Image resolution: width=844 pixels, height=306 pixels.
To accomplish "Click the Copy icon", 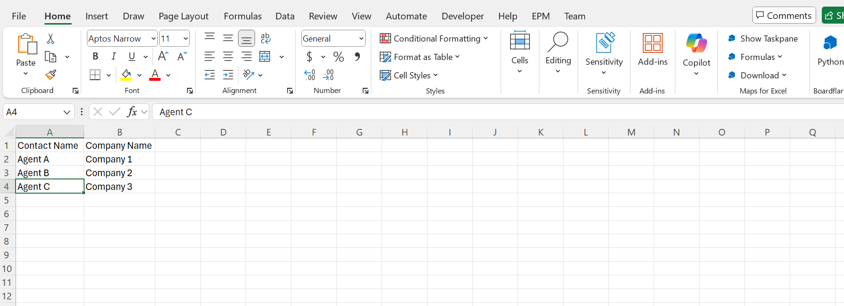I will click(51, 57).
